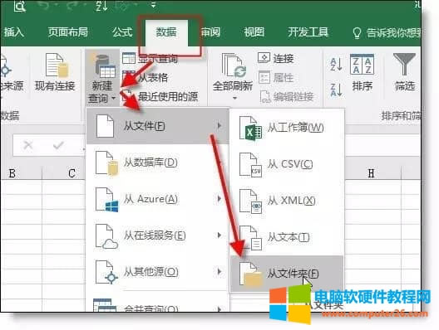Screen dimensions: 439x330
Task: Sort descending with Z-A icon
Action: tap(336, 90)
